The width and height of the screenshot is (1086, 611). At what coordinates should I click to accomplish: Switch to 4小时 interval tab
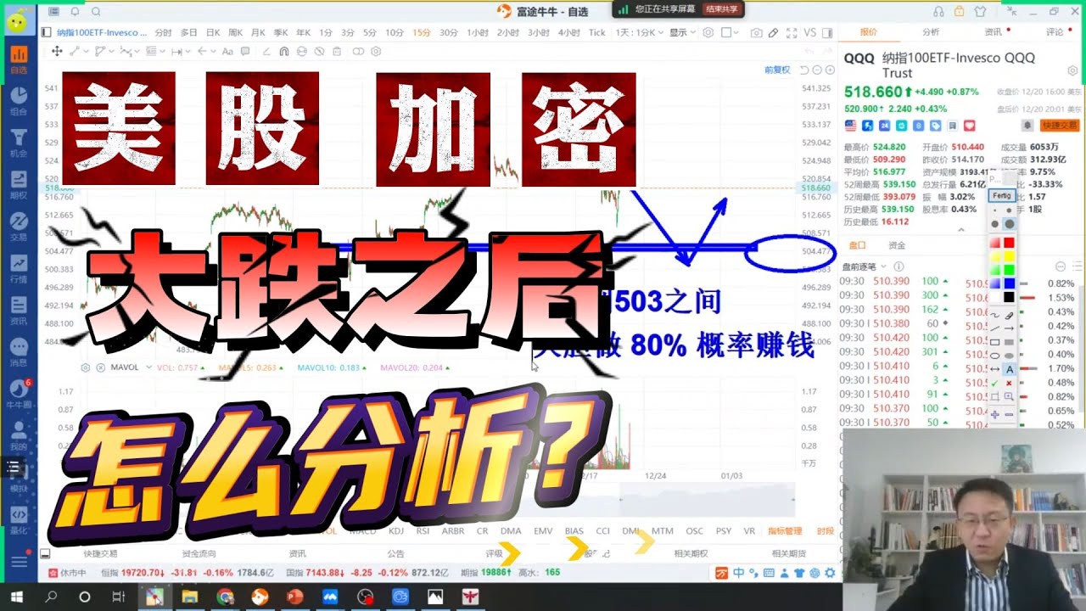pyautogui.click(x=568, y=32)
